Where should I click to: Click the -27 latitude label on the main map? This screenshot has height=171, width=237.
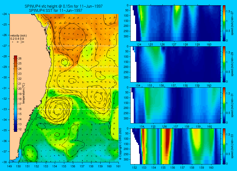4,46
